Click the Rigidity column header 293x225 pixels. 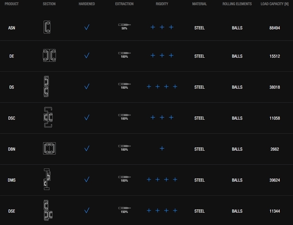point(162,4)
